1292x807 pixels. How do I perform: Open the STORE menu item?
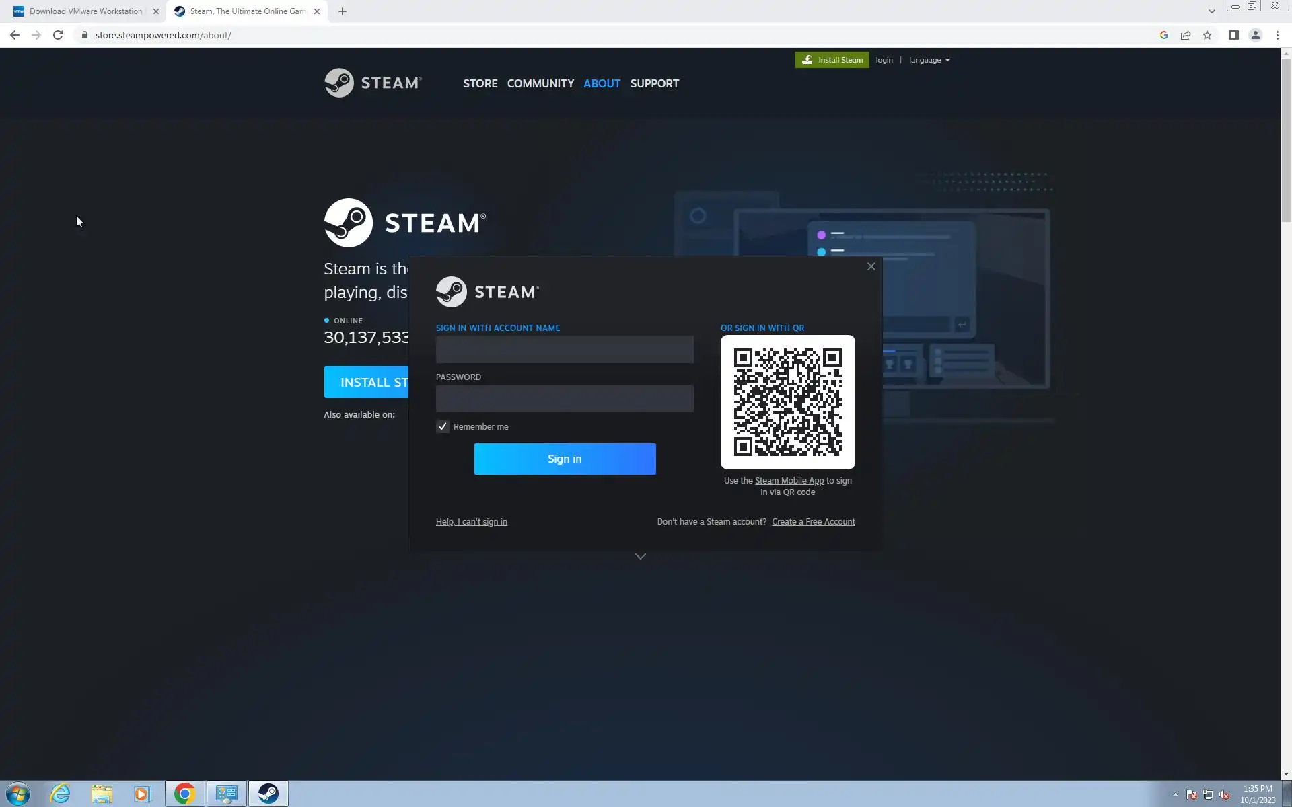click(480, 83)
